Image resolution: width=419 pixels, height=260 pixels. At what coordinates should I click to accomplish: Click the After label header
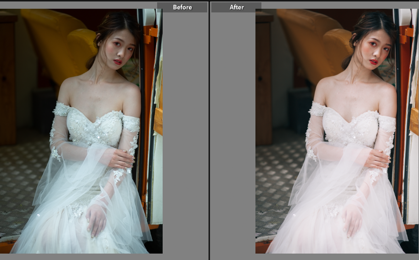[x=236, y=7]
